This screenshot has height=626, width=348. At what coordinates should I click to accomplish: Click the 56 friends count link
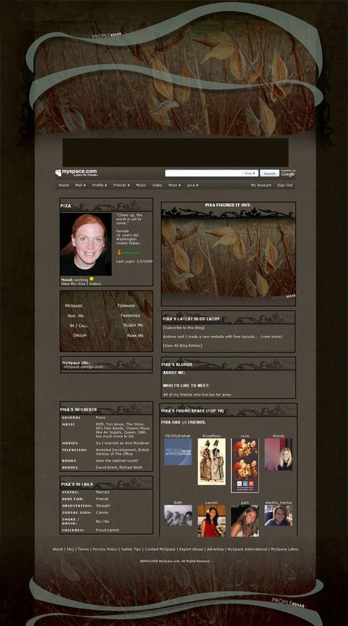(x=184, y=422)
